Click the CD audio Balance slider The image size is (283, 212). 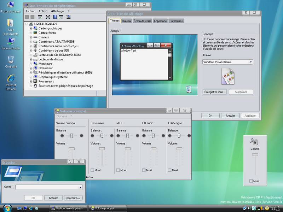pos(153,136)
